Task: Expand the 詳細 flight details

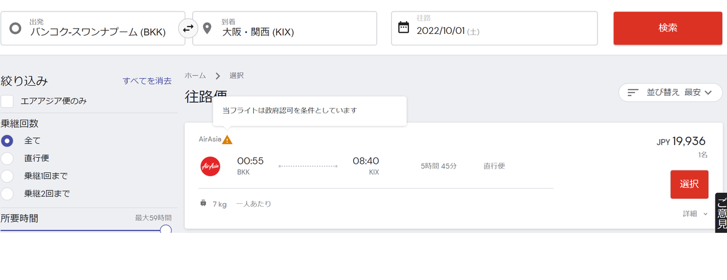Action: [x=695, y=213]
